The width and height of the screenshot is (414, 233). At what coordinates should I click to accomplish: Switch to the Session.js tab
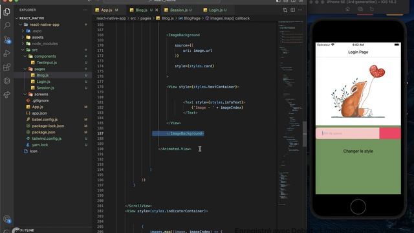coord(179,10)
